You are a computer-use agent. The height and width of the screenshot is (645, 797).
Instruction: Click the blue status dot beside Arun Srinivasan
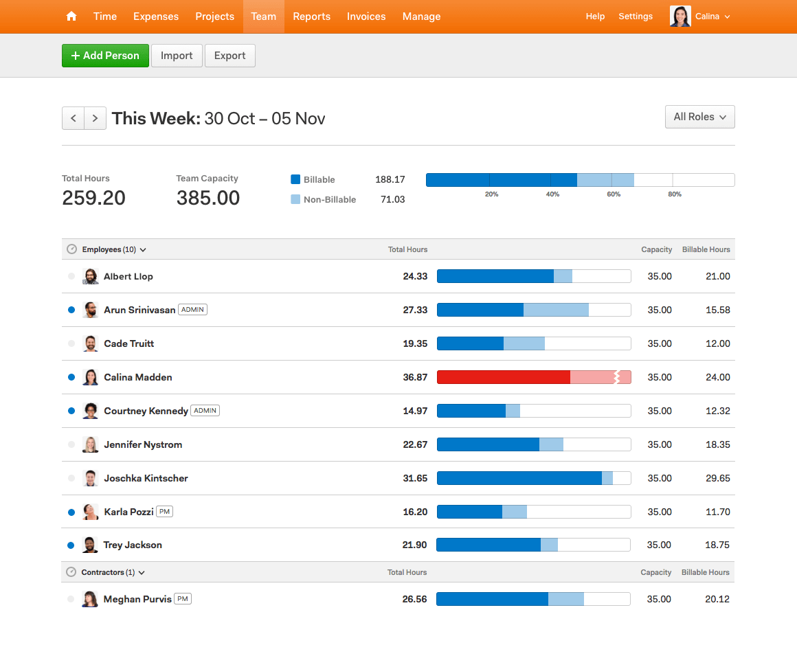coord(71,310)
